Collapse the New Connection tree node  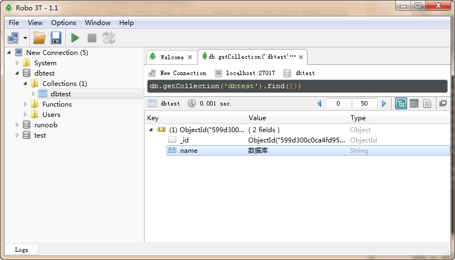click(9, 52)
